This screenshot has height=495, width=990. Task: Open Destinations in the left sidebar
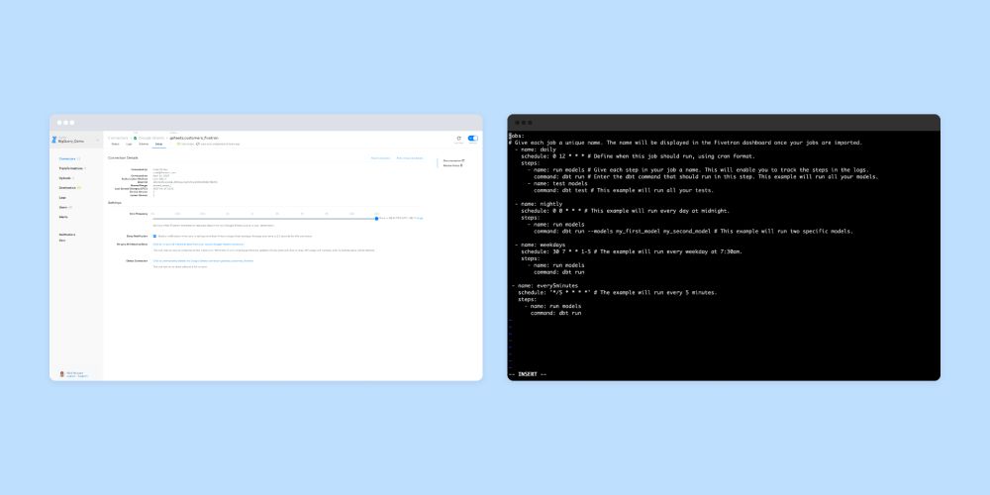click(x=67, y=187)
